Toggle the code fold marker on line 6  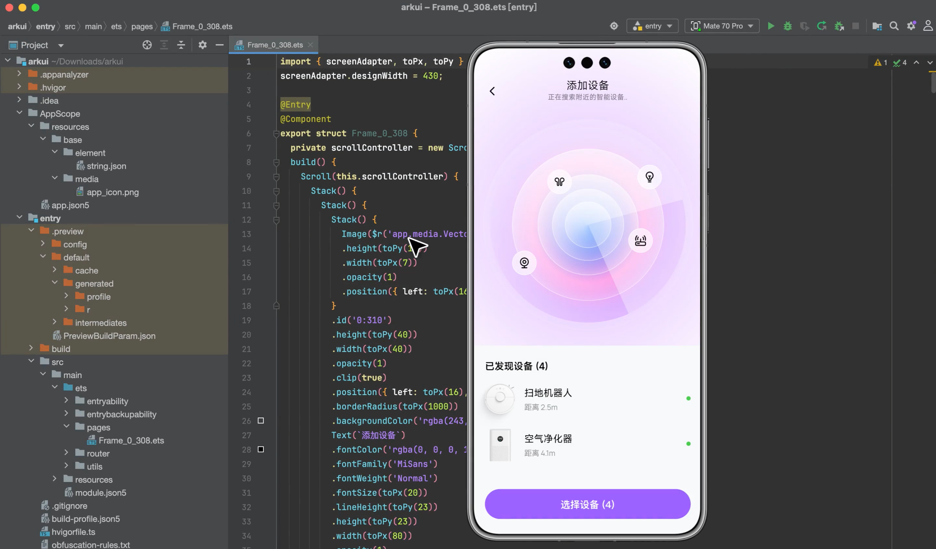point(276,133)
